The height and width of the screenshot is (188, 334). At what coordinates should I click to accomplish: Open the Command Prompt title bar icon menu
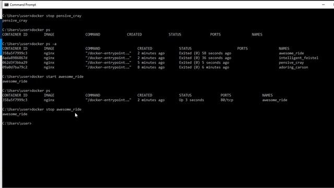coord(6,5)
